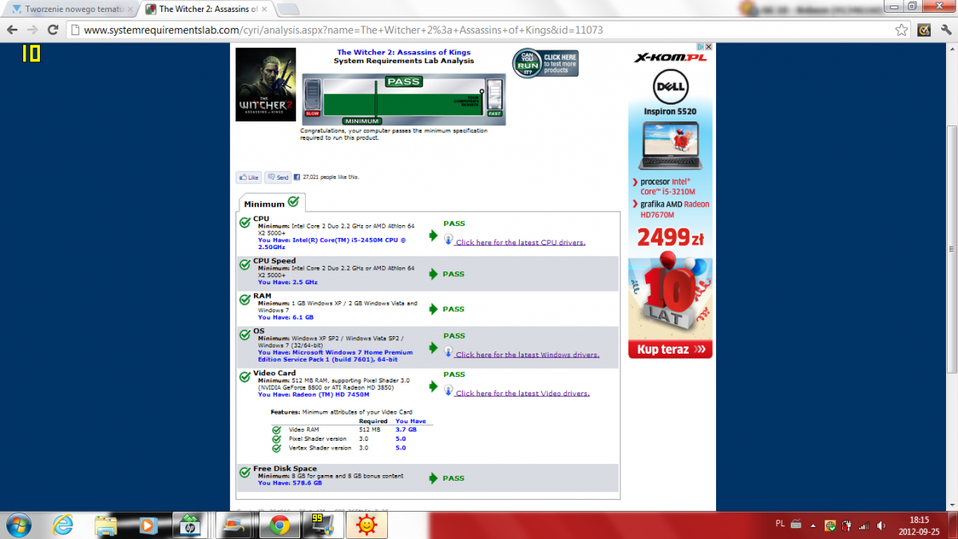The image size is (958, 539).
Task: Click download icon beside CPU drivers link
Action: (449, 240)
